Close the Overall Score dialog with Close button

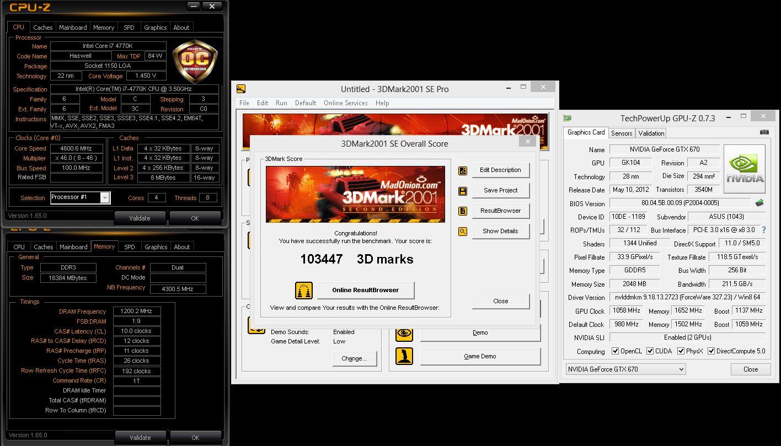coord(501,301)
